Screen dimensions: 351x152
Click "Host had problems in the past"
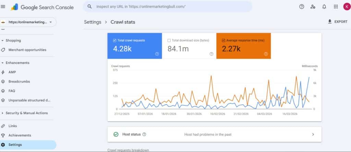pos(208,135)
